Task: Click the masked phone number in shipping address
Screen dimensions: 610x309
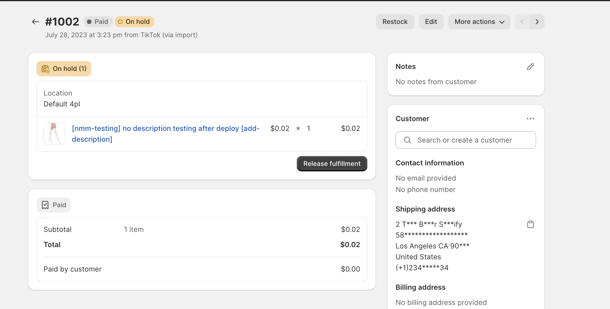Action: point(422,268)
